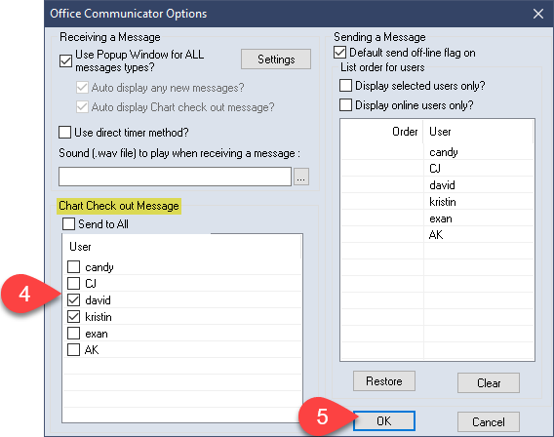554x437 pixels.
Task: Tick the CJ user checkbox
Action: pyautogui.click(x=73, y=283)
